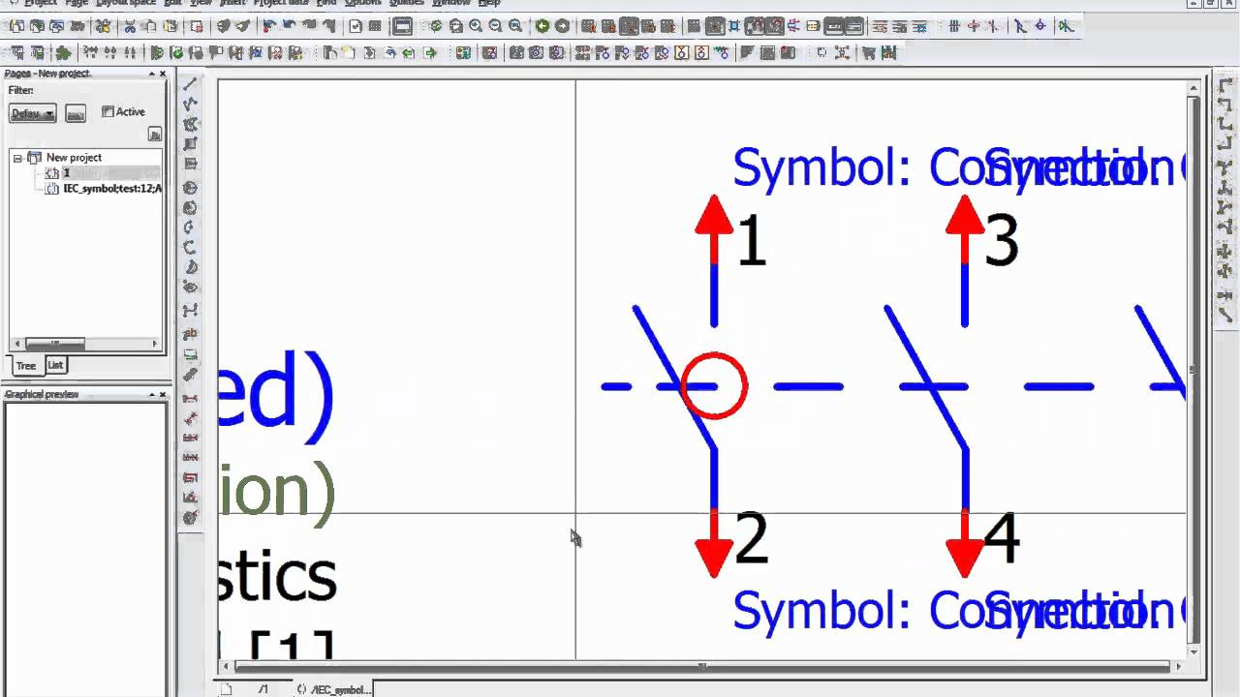Click the Zoom out magnifier icon
Viewport: 1240px width, 697px height.
[x=495, y=26]
